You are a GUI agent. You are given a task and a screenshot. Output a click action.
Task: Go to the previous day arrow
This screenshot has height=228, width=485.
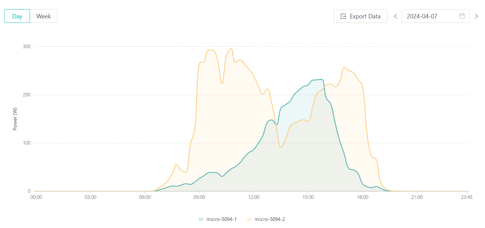(396, 16)
